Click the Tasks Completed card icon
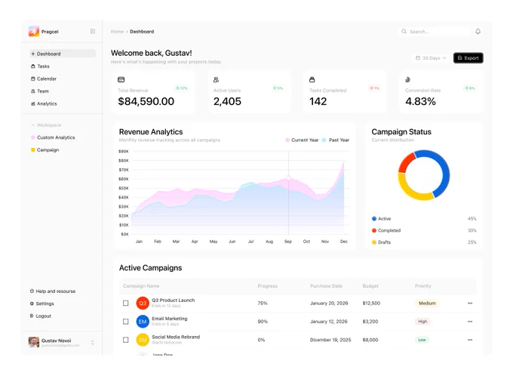 click(312, 79)
